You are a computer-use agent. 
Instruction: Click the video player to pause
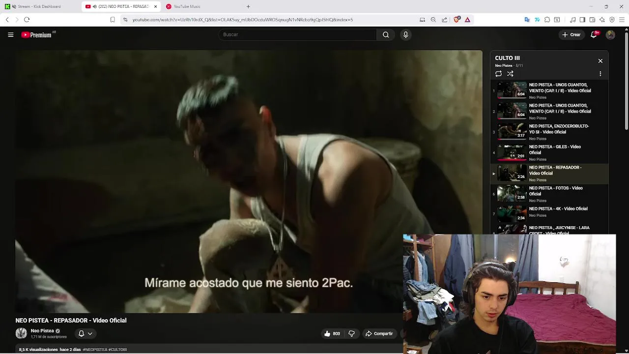(249, 181)
